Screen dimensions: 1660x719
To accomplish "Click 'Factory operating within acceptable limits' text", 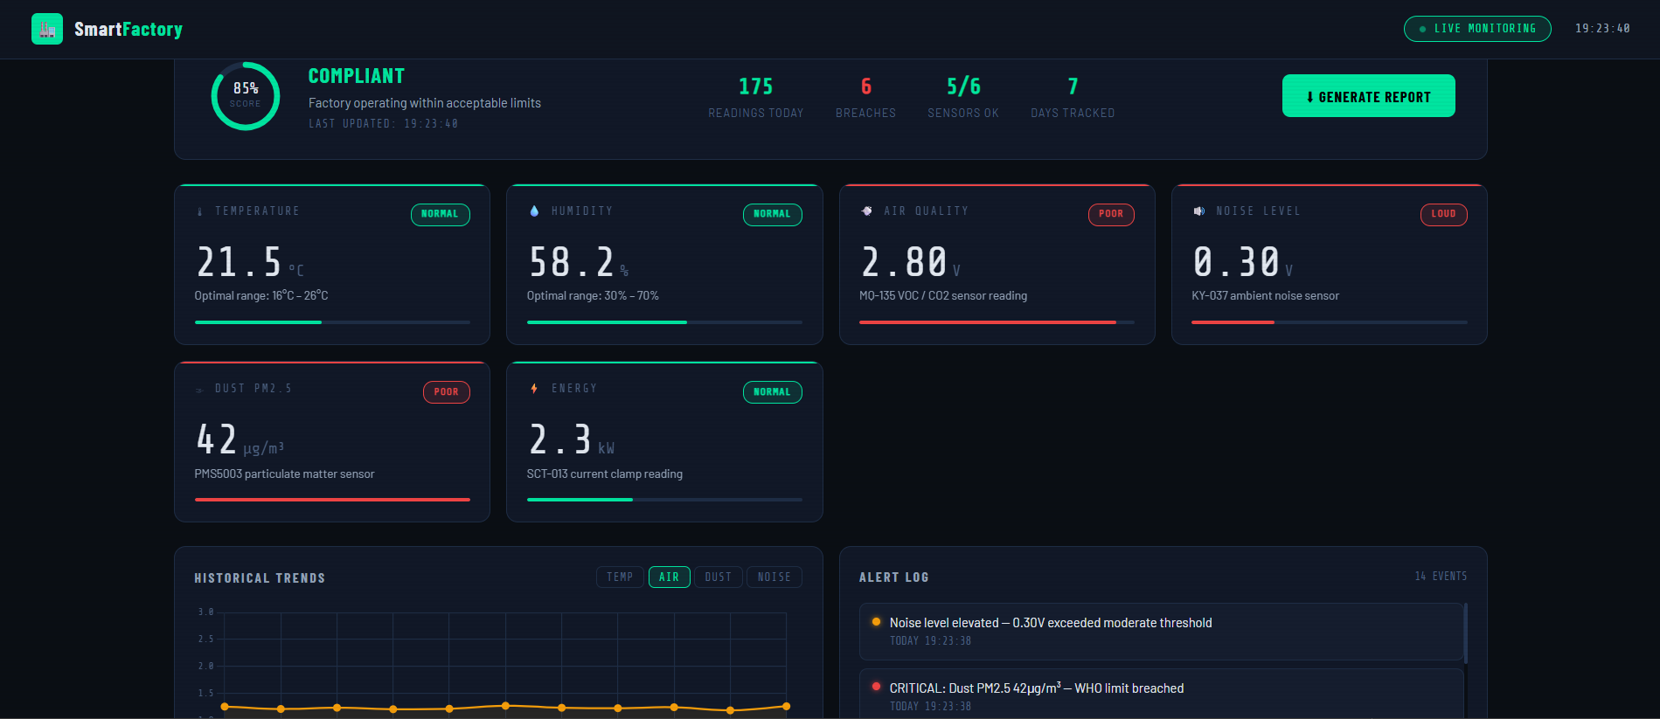I will (x=425, y=103).
